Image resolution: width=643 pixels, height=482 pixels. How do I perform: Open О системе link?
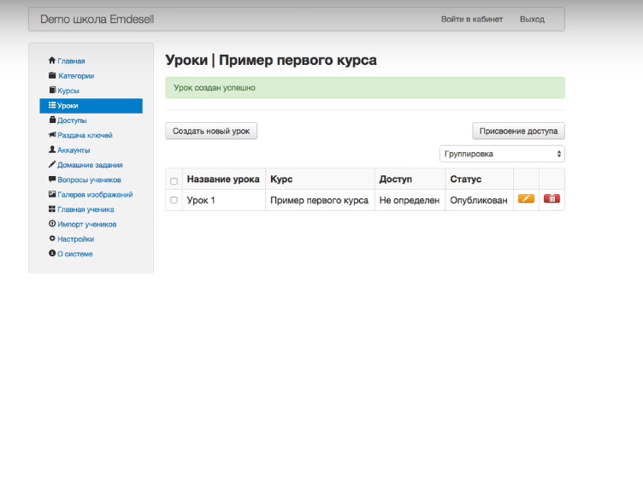point(75,254)
